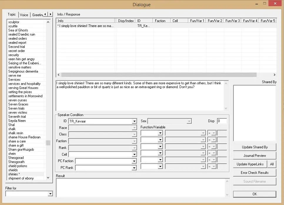Image resolution: width=284 pixels, height=205 pixels.
Task: Select the 'Sheogorath' topic
Action: (16, 162)
